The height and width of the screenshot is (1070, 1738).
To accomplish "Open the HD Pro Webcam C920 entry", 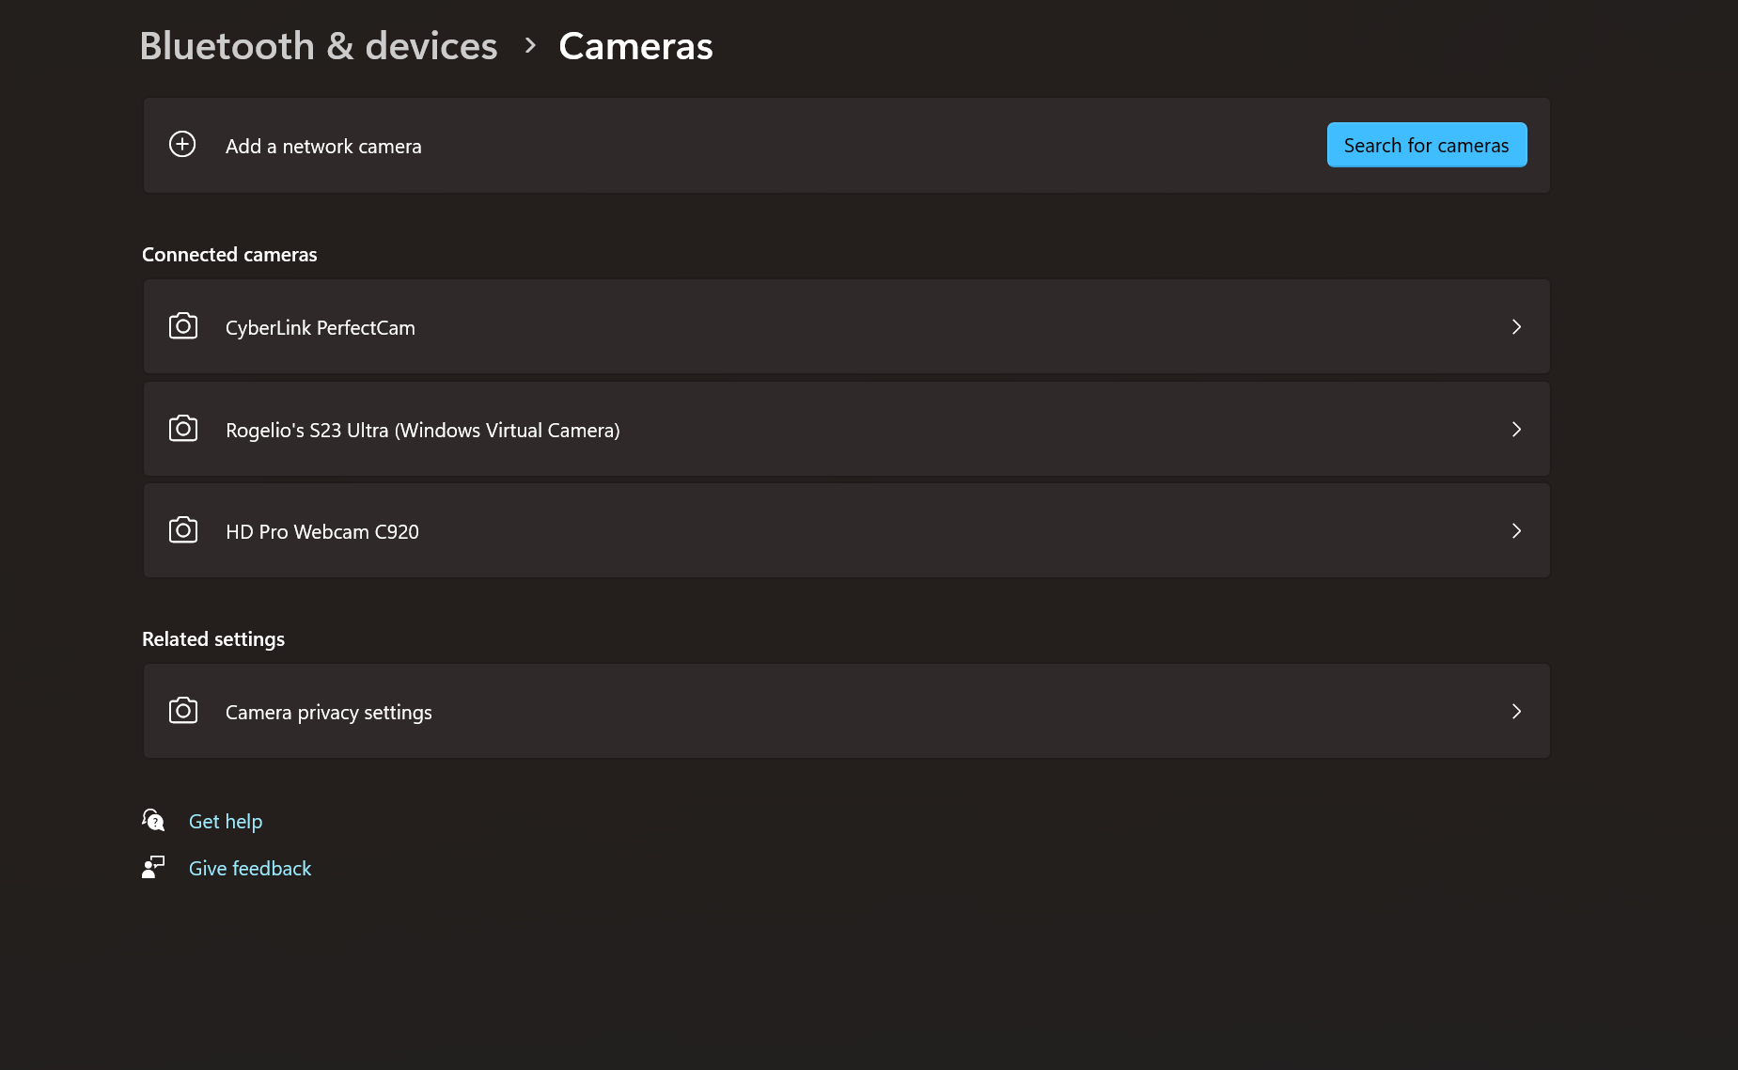I will (847, 530).
